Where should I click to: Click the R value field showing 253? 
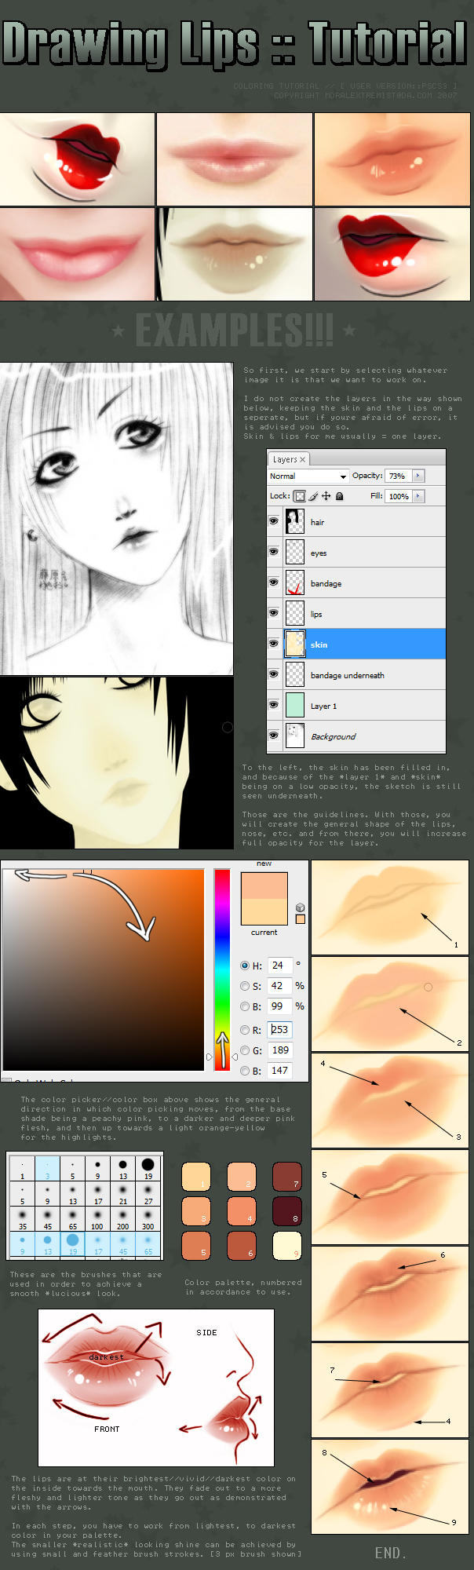click(280, 1030)
